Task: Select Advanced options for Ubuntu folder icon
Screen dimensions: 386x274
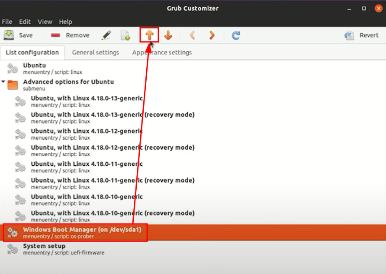Action: pyautogui.click(x=13, y=85)
